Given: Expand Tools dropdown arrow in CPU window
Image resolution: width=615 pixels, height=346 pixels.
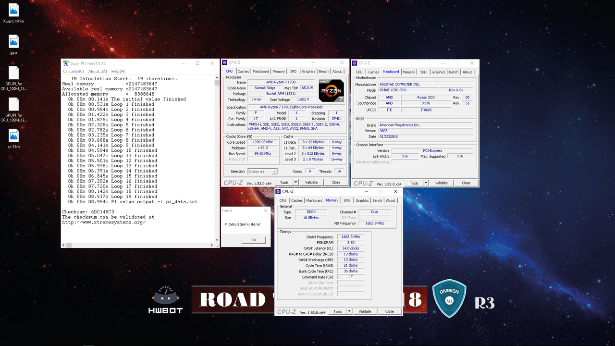Looking at the screenshot, I should coord(296,183).
